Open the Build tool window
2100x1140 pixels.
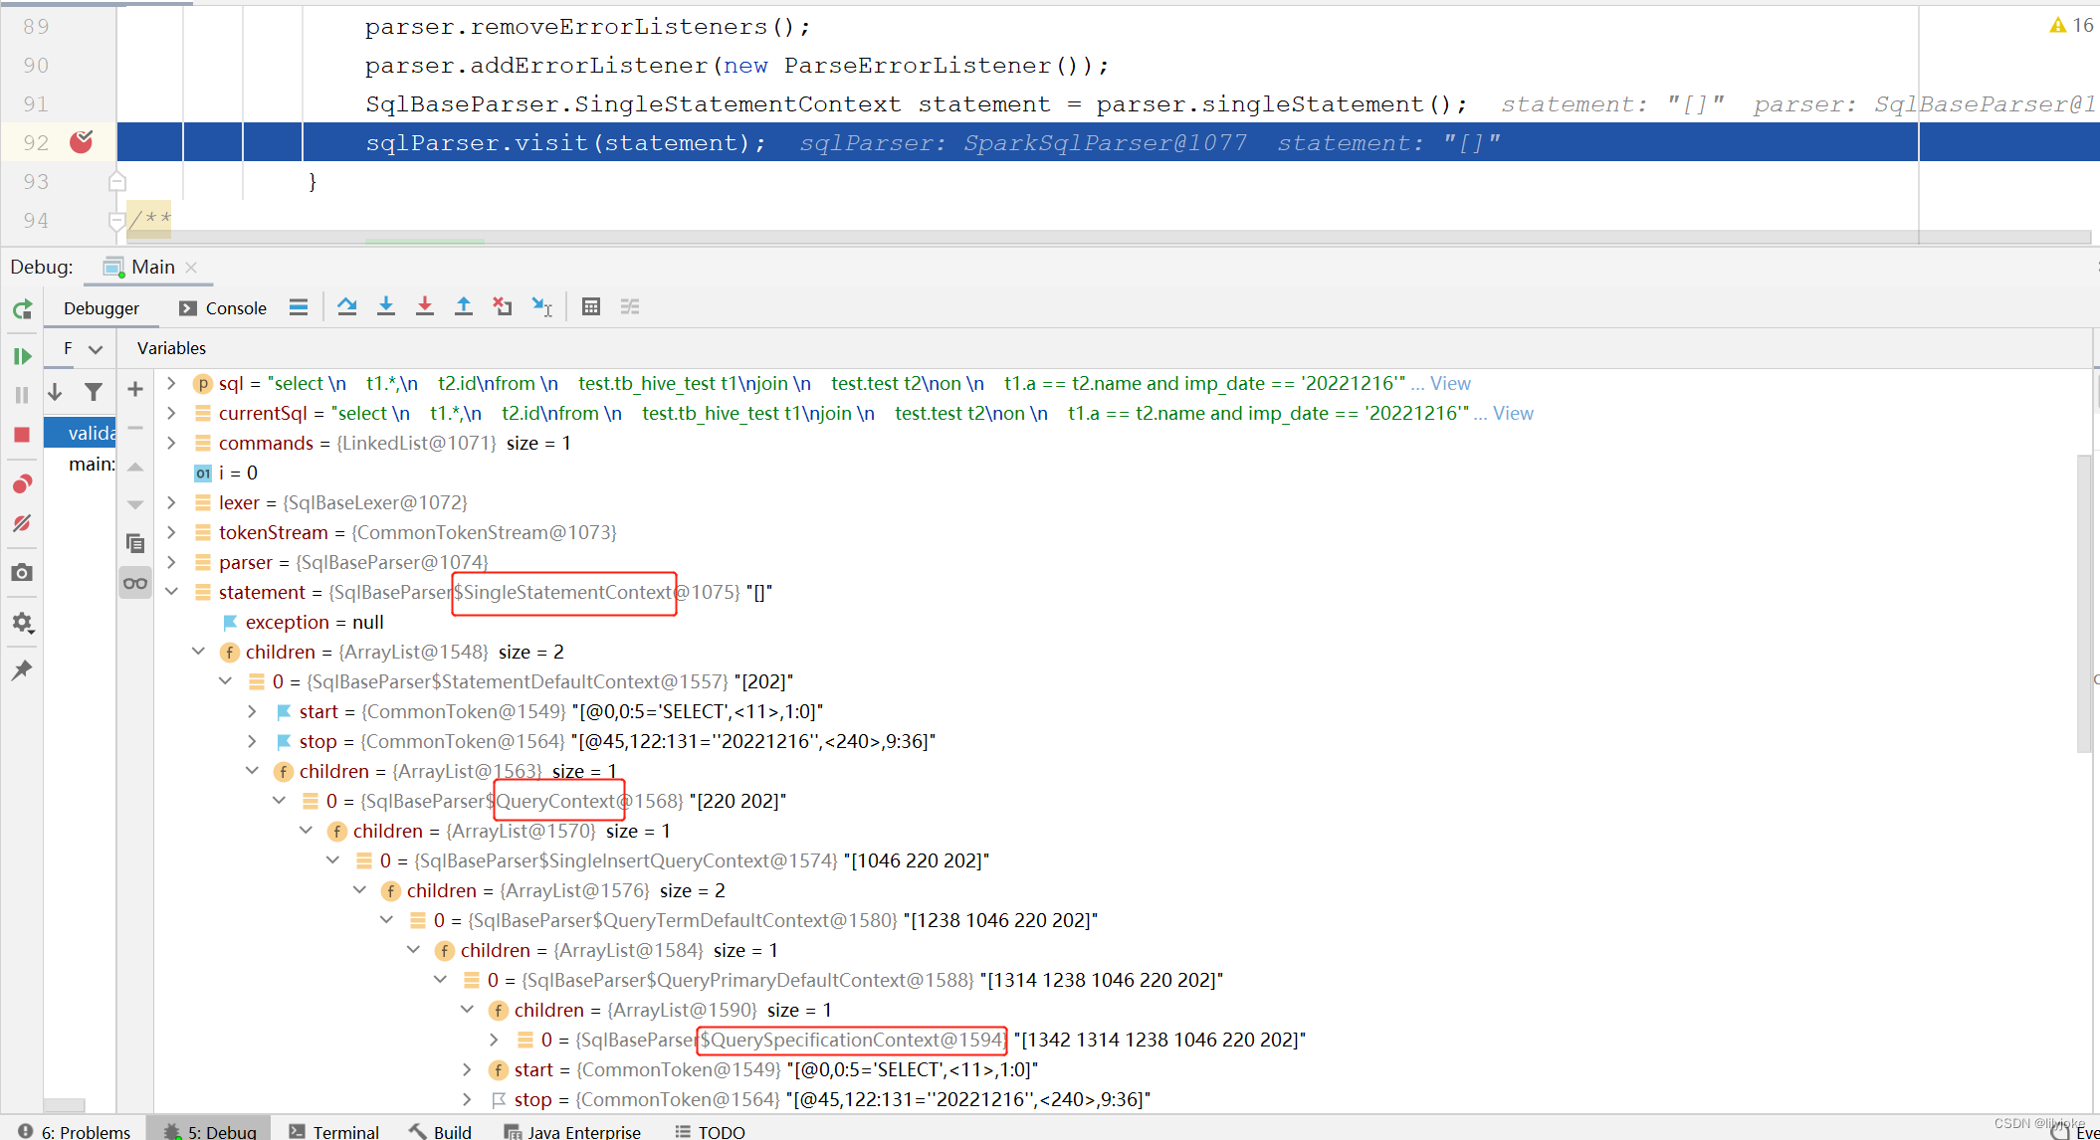tap(440, 1132)
